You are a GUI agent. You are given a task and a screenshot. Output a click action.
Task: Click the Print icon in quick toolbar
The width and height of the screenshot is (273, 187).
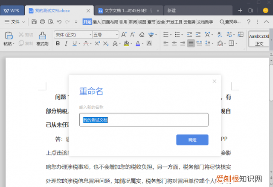(43, 22)
